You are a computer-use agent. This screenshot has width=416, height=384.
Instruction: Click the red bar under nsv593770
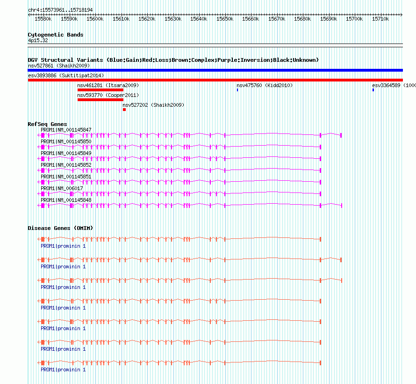100,100
